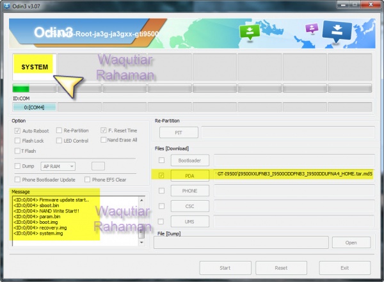Click the File Dump path field
384x282 pixels.
click(x=241, y=242)
